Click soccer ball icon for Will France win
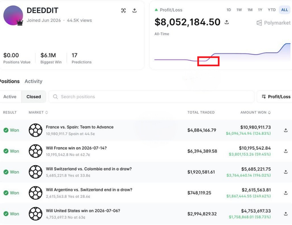 [x=35, y=151]
